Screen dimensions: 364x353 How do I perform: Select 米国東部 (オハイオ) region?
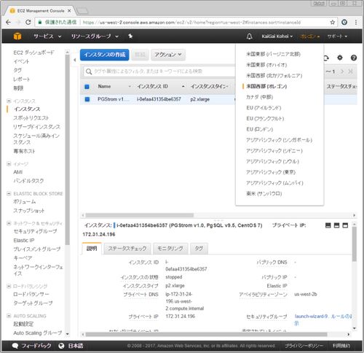266,65
